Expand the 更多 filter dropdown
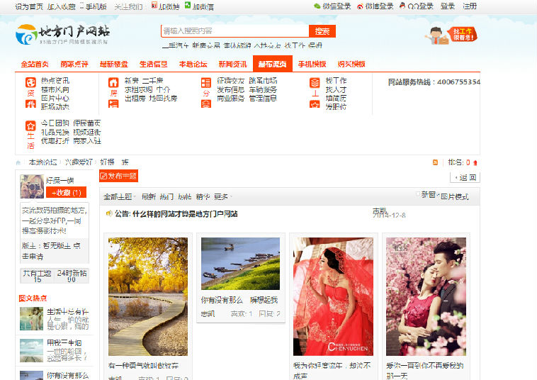This screenshot has width=537, height=380. pos(223,196)
